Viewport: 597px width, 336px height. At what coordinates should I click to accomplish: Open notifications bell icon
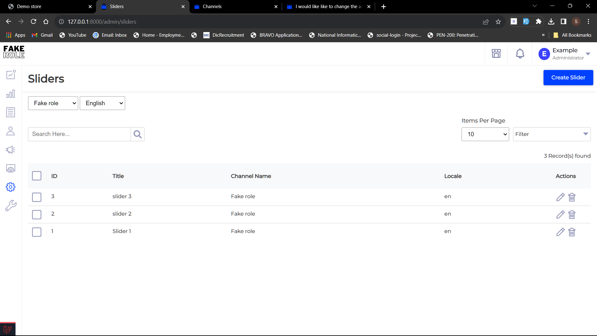(520, 54)
